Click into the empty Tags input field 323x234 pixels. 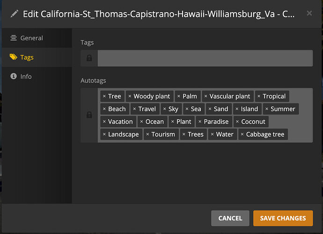point(205,58)
